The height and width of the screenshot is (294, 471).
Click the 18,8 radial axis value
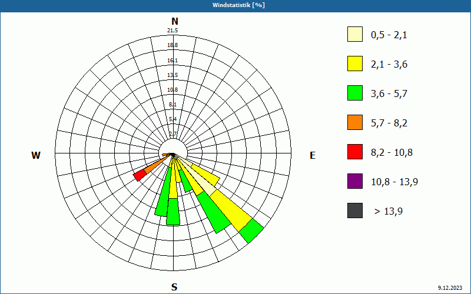point(173,45)
